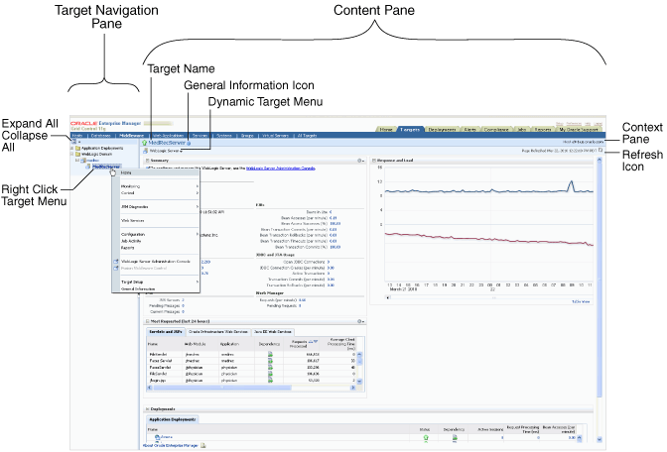The width and height of the screenshot is (667, 452).
Task: Collapse the domain child node under WebLogic Domain
Action: (77, 161)
